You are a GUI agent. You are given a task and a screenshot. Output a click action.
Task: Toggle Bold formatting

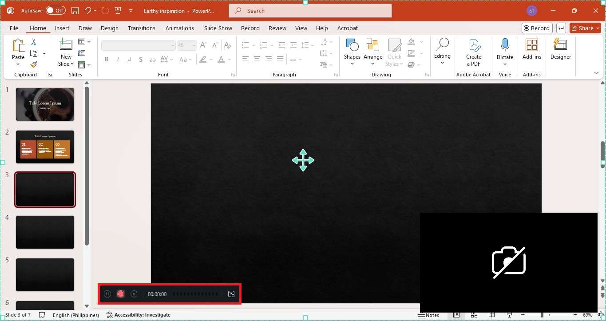click(106, 59)
